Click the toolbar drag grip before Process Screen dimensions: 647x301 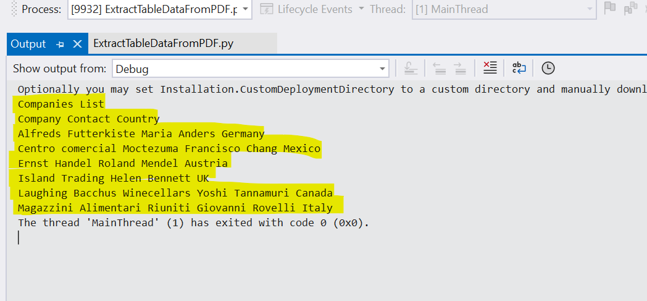pyautogui.click(x=15, y=9)
